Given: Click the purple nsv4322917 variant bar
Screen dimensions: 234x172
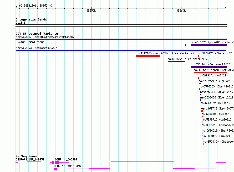Looking at the screenshot, I should point(121,39).
